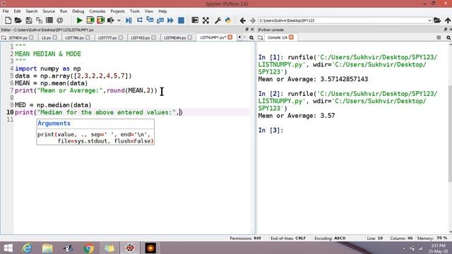The height and width of the screenshot is (254, 452).
Task: Close the Console 1/A tab
Action: tap(291, 37)
